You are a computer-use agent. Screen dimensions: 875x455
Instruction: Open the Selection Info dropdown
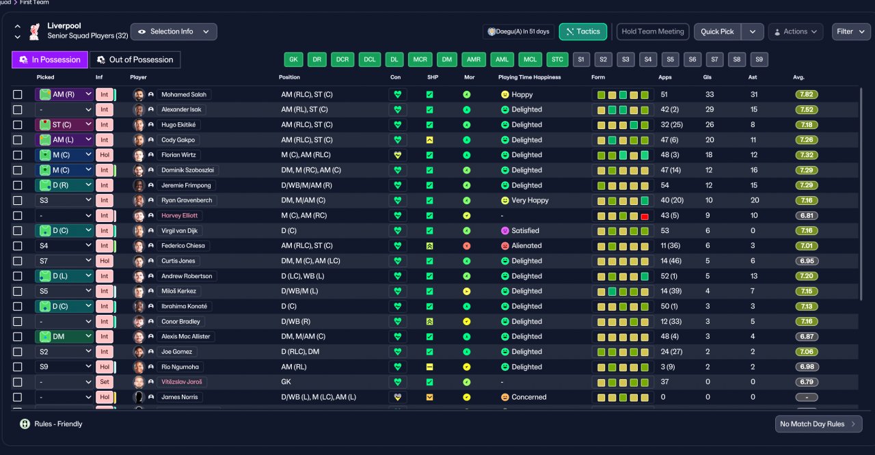click(174, 31)
